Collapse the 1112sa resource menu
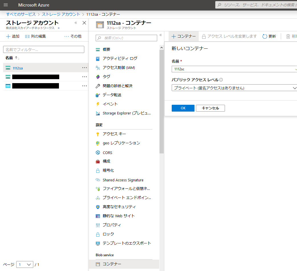Viewport: 297px width, 271px height. click(161, 35)
